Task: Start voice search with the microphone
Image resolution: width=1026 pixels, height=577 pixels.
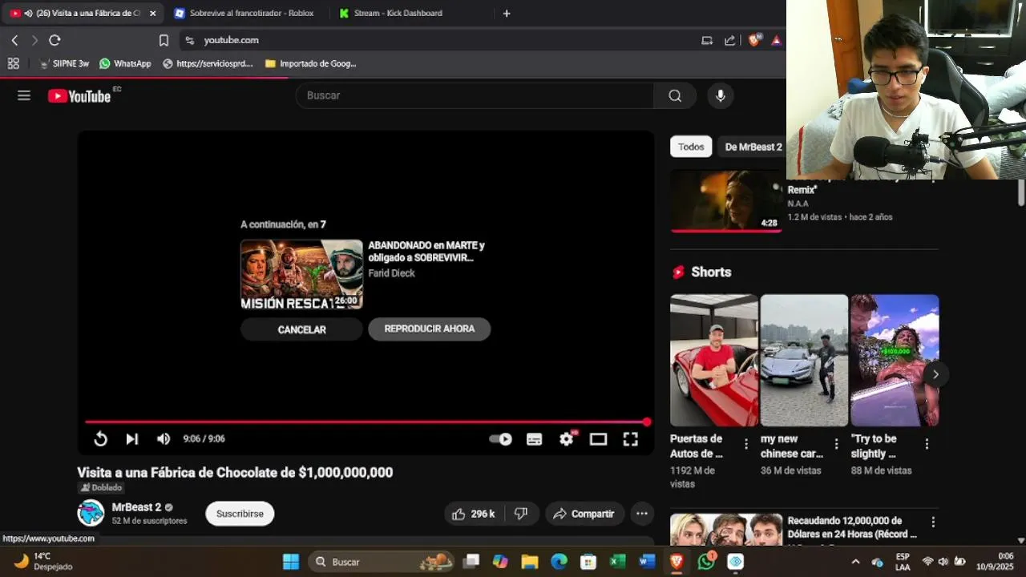Action: click(x=721, y=95)
